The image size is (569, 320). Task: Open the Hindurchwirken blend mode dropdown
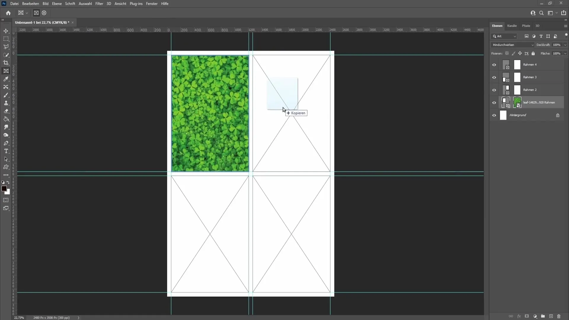click(x=512, y=45)
